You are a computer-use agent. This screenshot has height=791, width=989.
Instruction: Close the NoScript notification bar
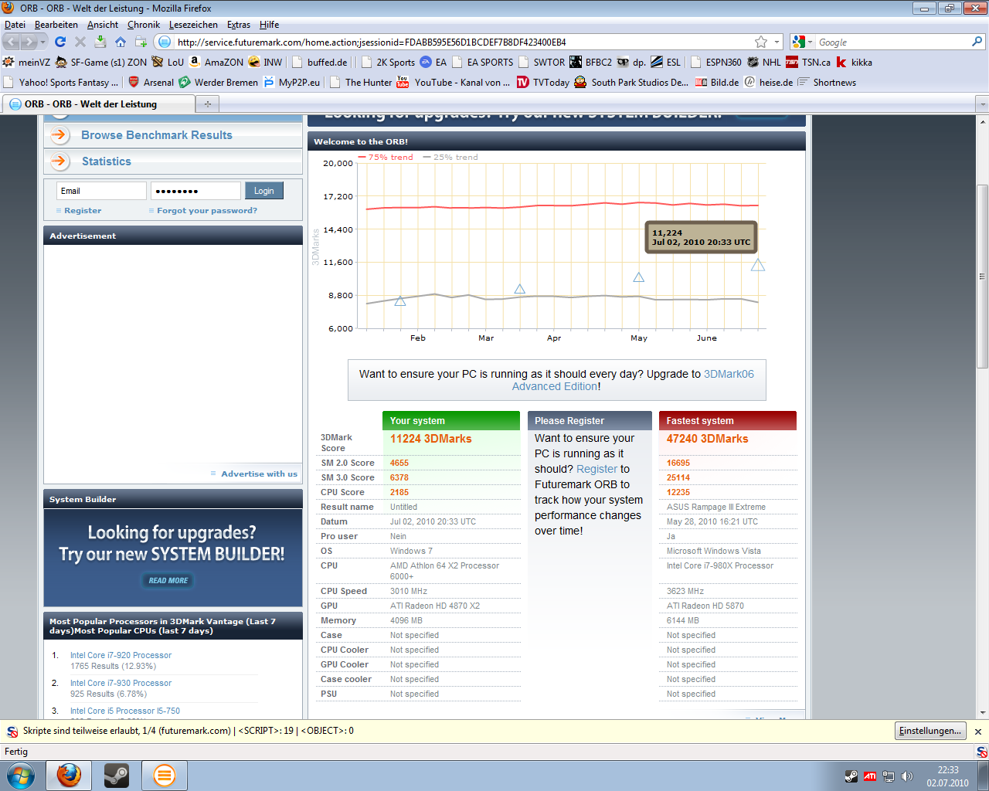click(978, 732)
